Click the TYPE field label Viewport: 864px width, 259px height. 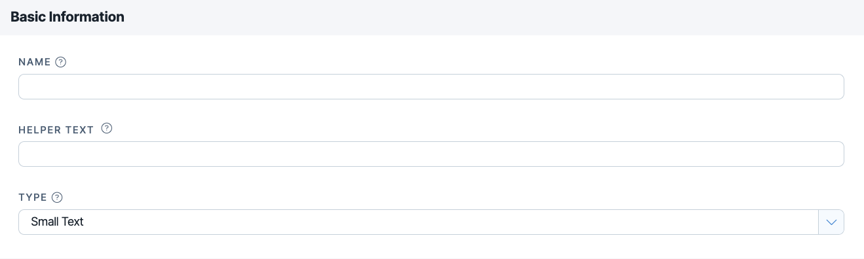33,198
